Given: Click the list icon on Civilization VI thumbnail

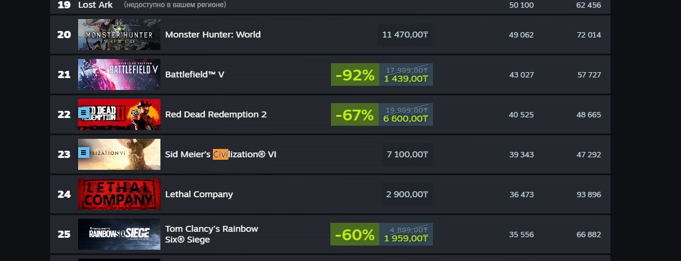Looking at the screenshot, I should pyautogui.click(x=84, y=153).
